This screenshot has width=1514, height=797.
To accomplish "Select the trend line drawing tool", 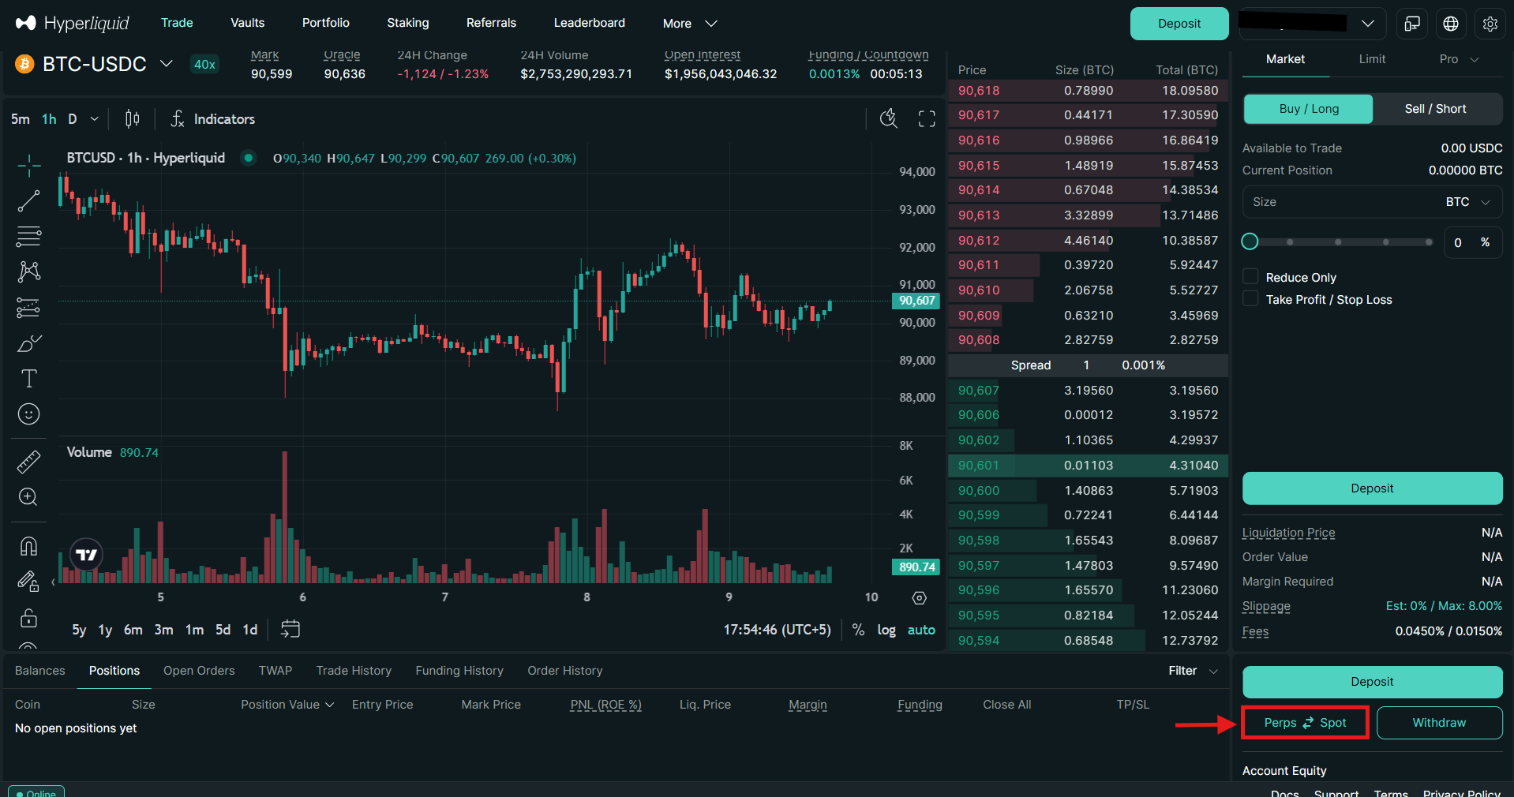I will (28, 201).
